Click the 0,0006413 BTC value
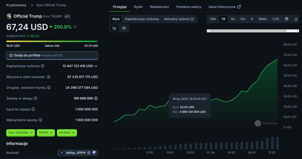Screen dimensions: 302x159 pos(16,36)
